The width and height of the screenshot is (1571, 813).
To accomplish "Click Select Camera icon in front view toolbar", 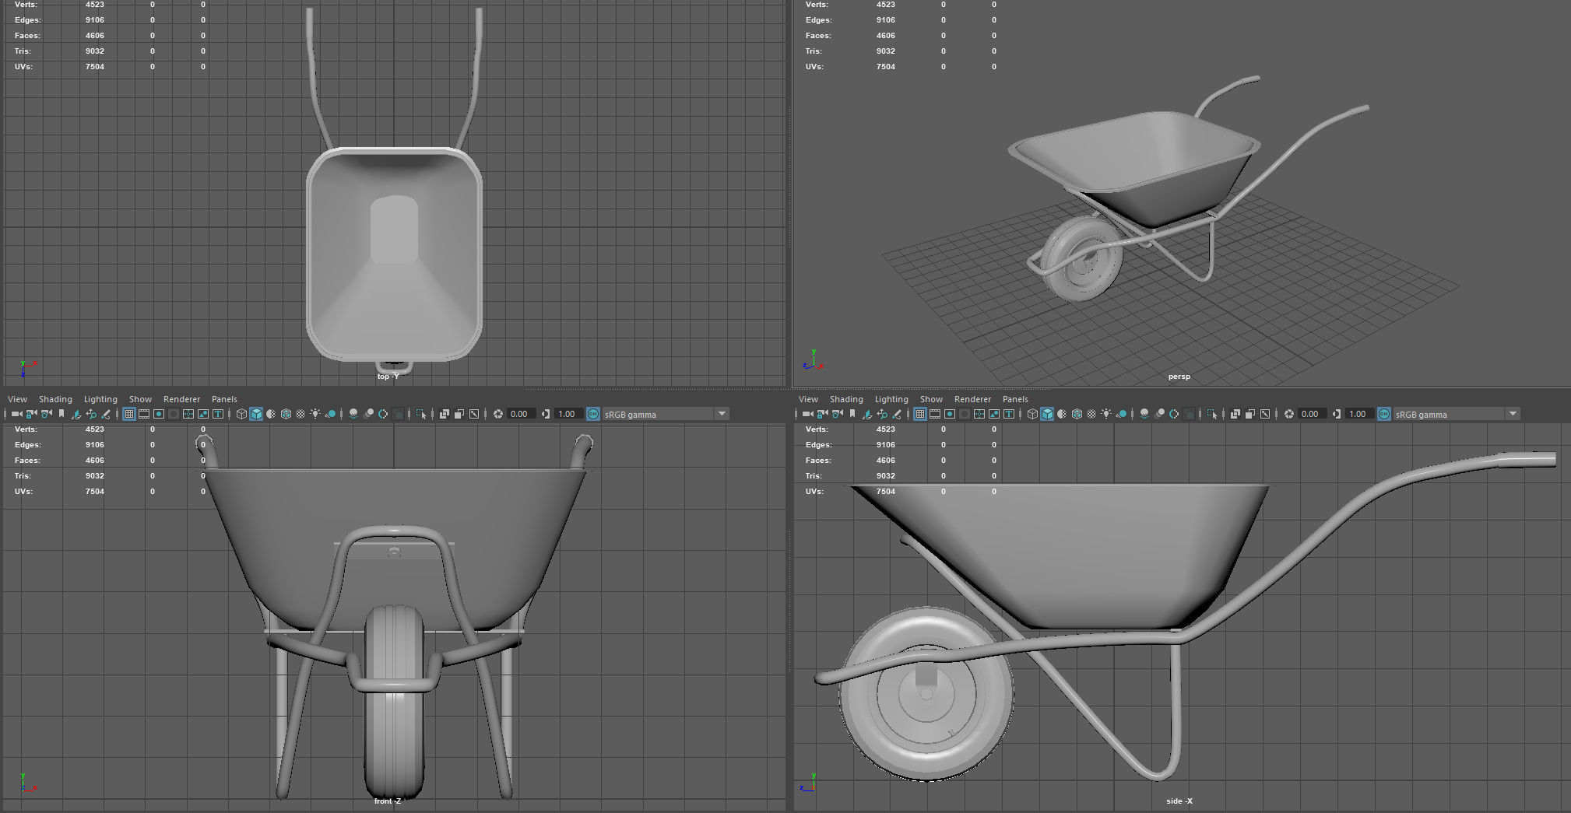I will point(16,414).
